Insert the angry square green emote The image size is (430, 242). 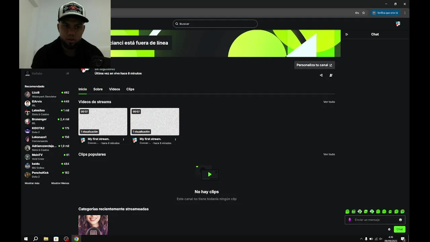tap(353, 211)
